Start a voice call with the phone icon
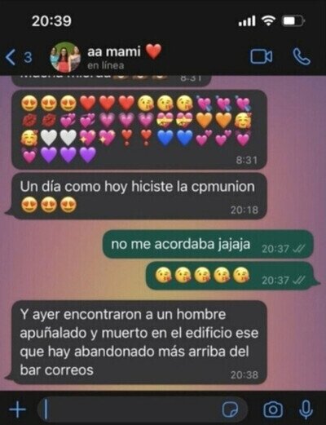This screenshot has height=425, width=326. [x=302, y=56]
